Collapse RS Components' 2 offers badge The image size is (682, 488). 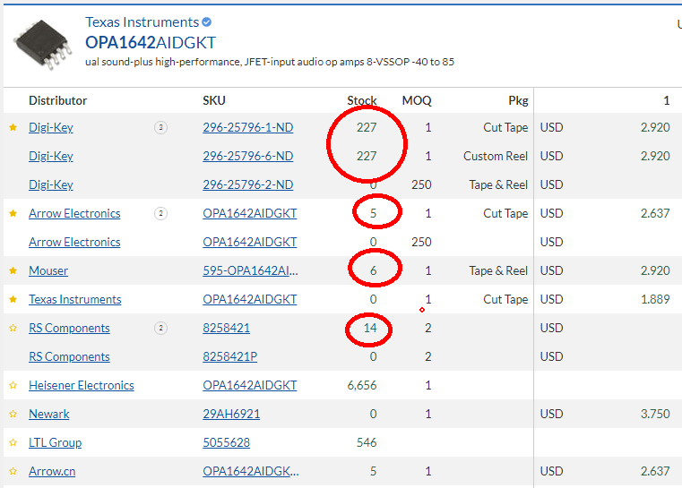(x=161, y=328)
